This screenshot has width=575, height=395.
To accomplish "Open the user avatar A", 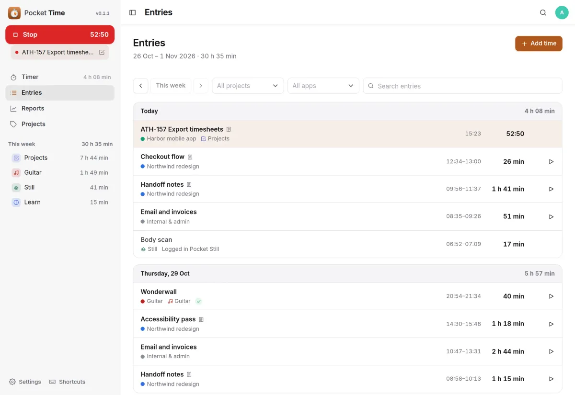I will click(x=562, y=12).
